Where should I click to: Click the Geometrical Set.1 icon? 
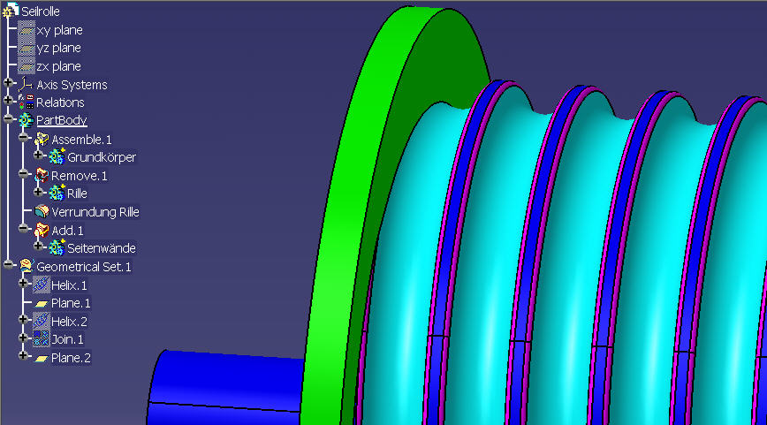(x=26, y=267)
